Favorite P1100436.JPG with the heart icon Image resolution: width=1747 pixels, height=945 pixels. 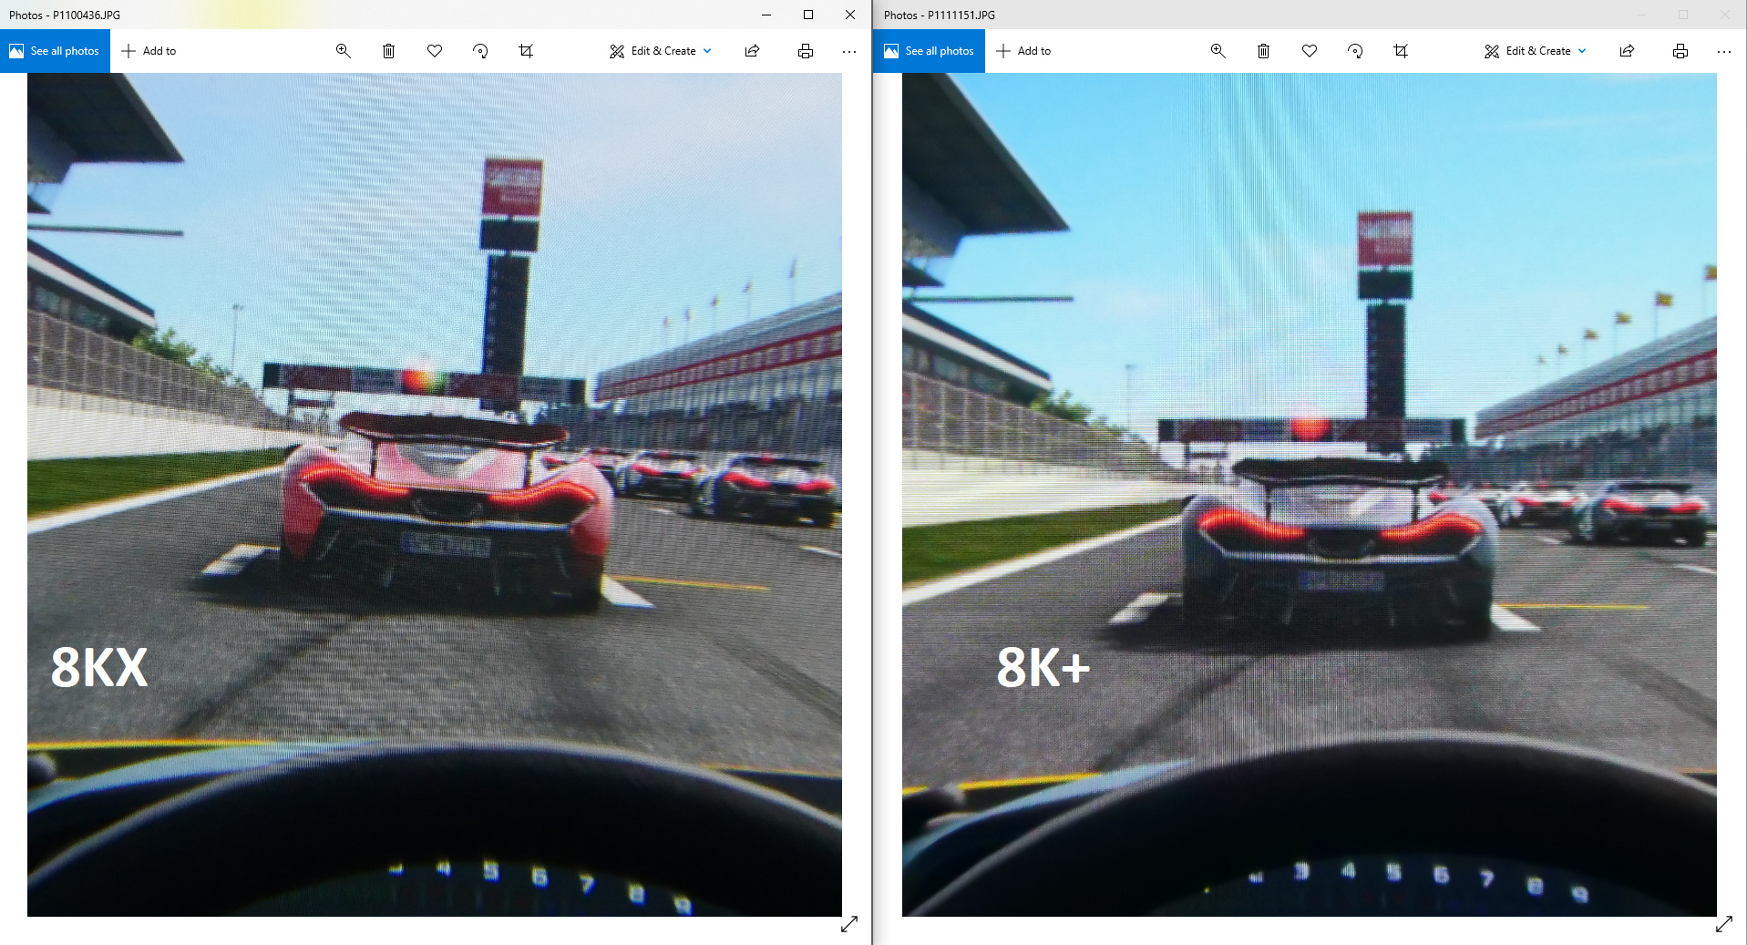pos(435,51)
